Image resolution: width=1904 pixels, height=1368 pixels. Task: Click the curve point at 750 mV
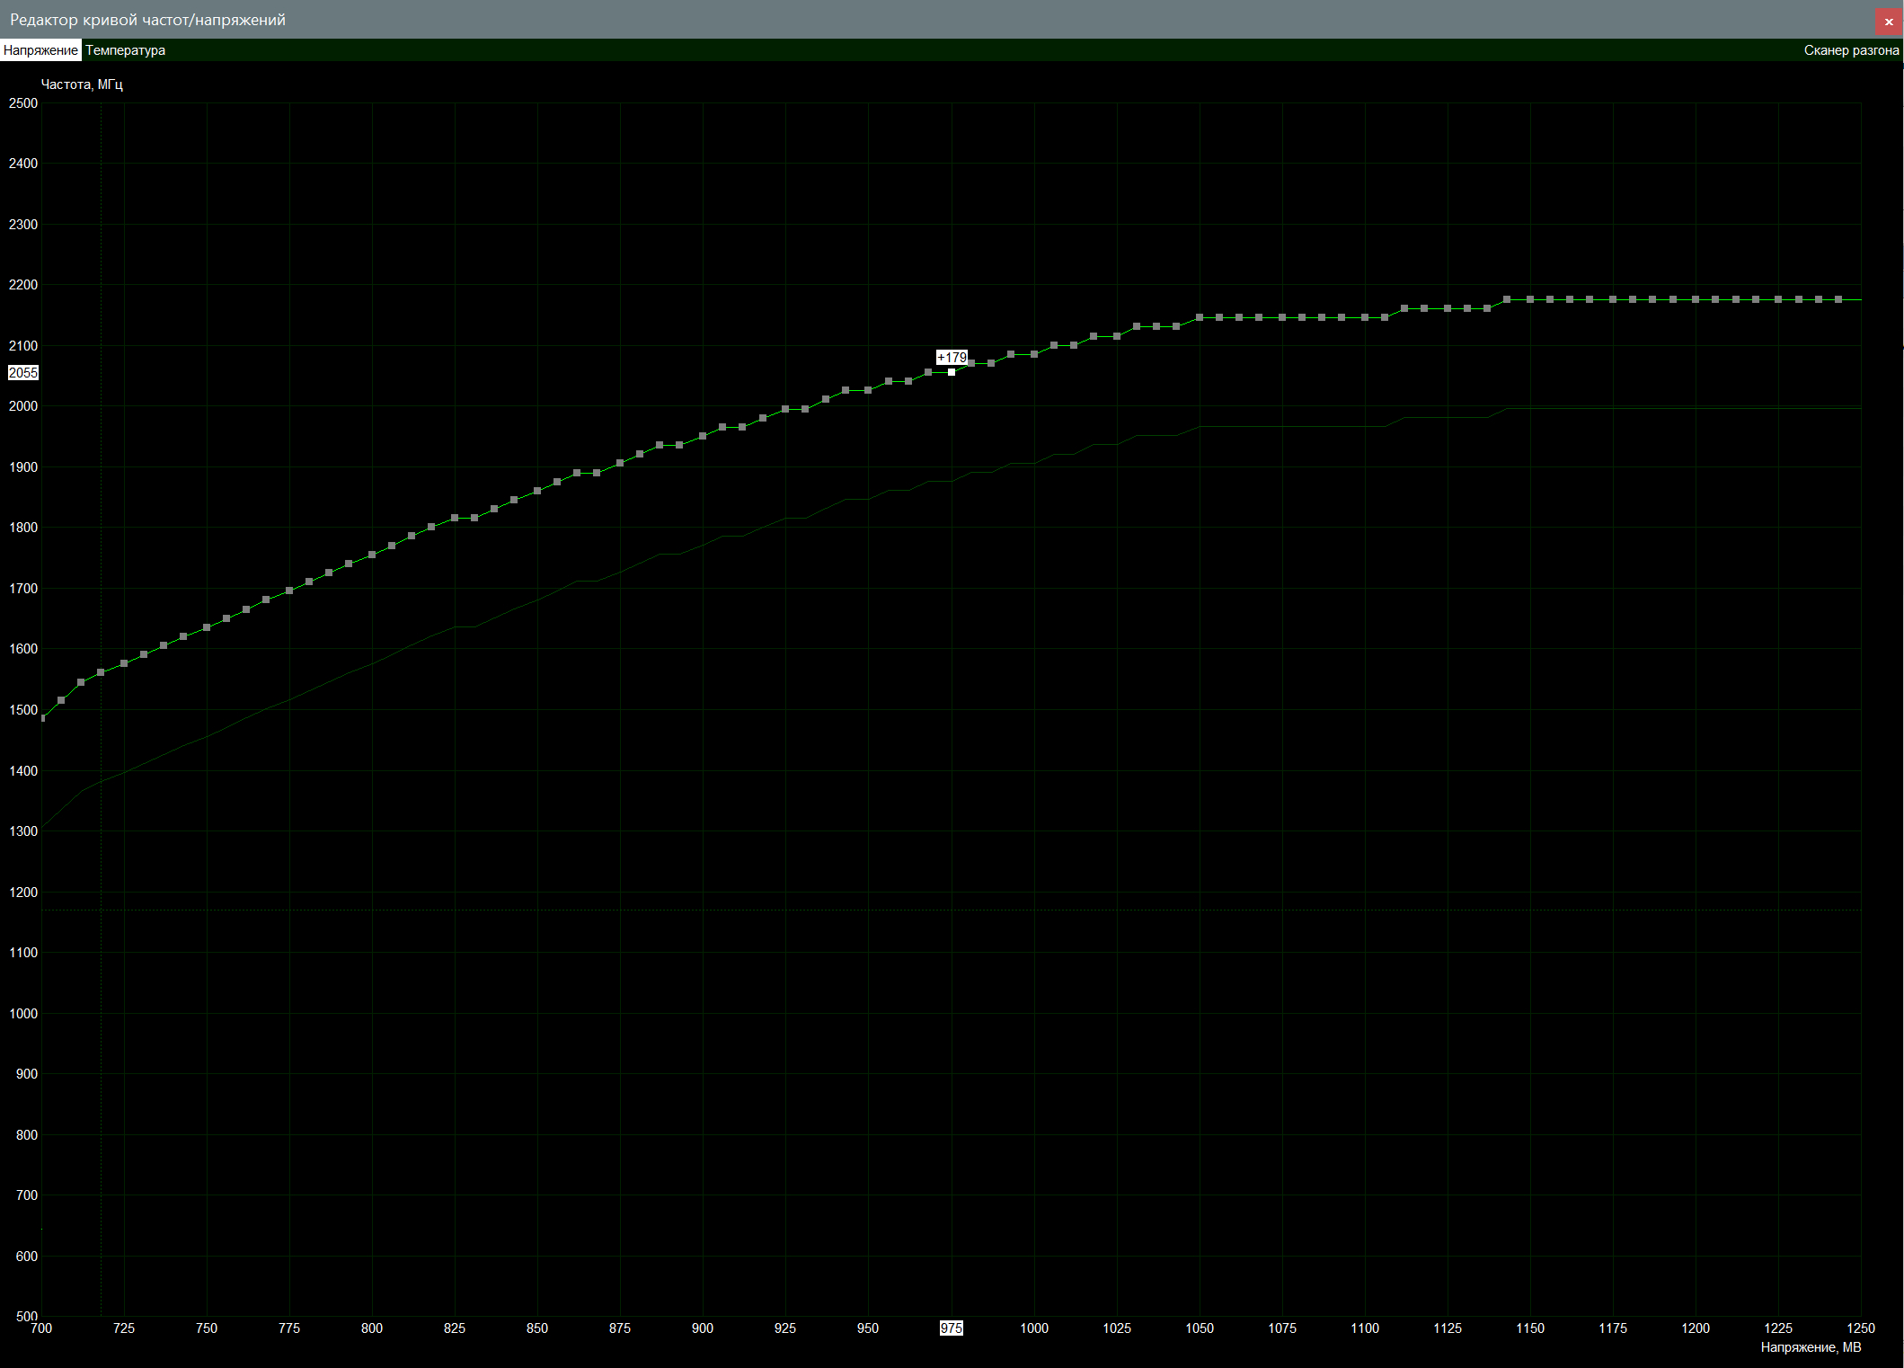207,627
